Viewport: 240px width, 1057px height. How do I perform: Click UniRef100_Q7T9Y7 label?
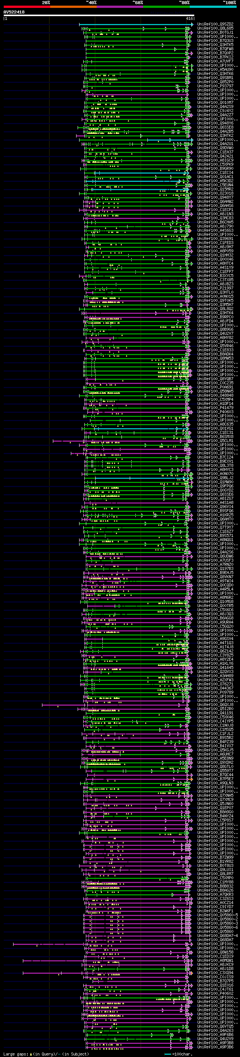coord(215,528)
